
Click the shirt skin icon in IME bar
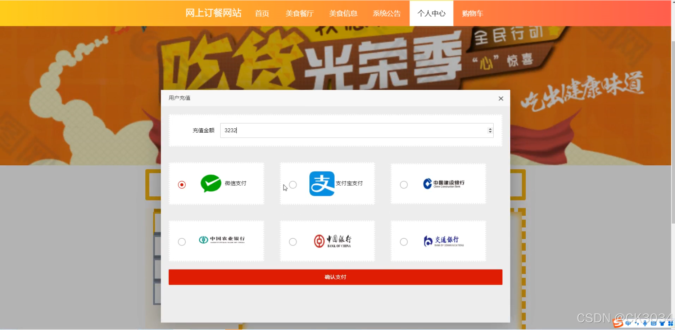pyautogui.click(x=662, y=323)
